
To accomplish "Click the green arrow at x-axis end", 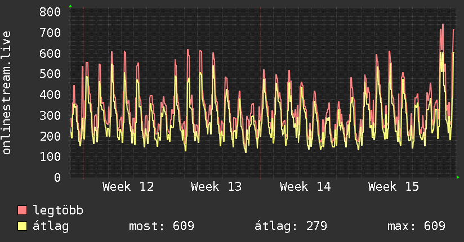I will [458, 177].
